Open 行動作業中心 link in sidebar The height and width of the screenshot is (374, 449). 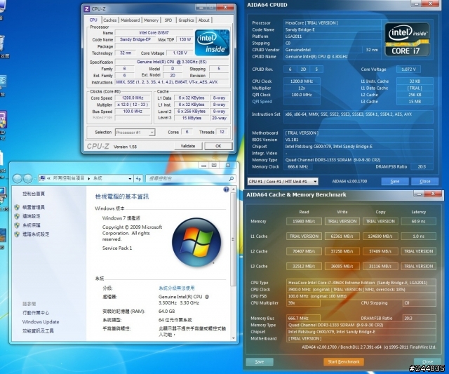tap(36, 313)
